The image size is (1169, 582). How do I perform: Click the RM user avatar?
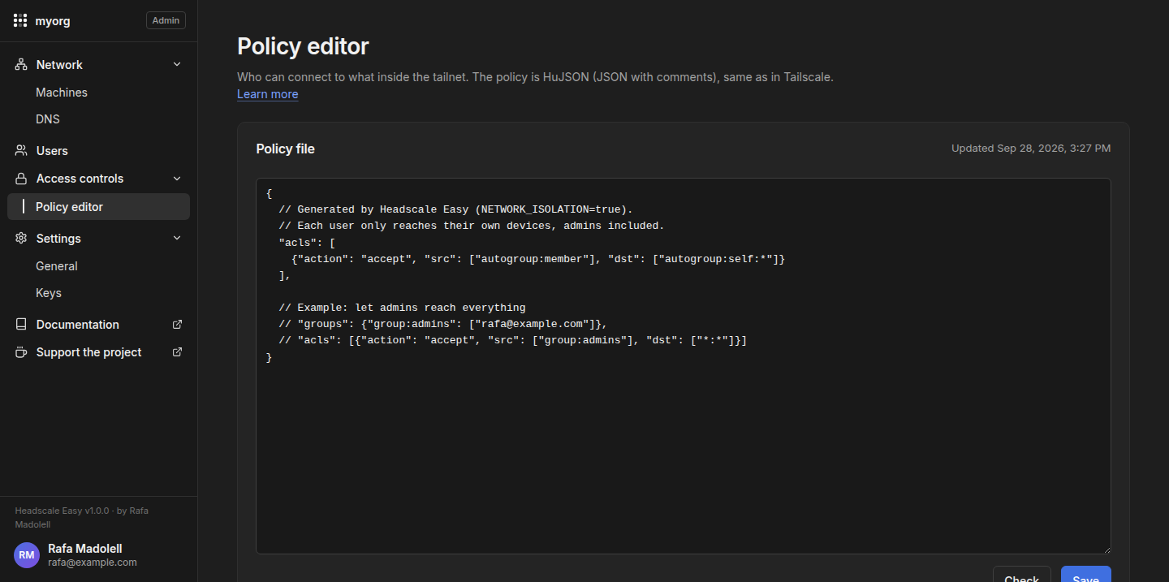27,555
